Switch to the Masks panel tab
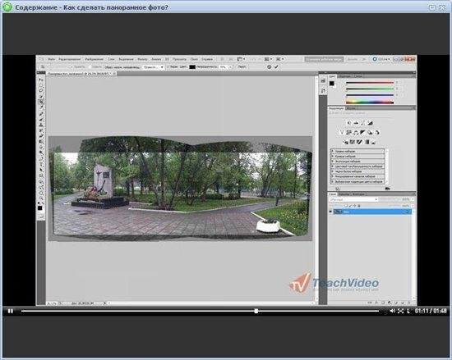The width and height of the screenshot is (452, 360). [351, 108]
